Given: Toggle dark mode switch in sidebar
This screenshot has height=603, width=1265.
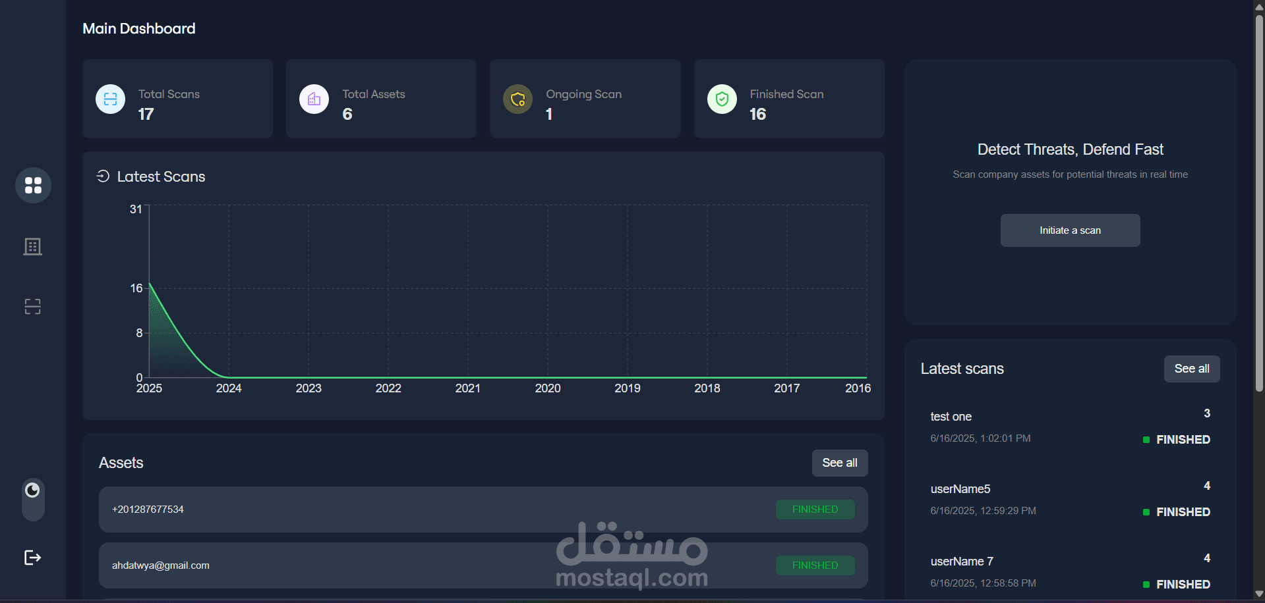Looking at the screenshot, I should [33, 490].
